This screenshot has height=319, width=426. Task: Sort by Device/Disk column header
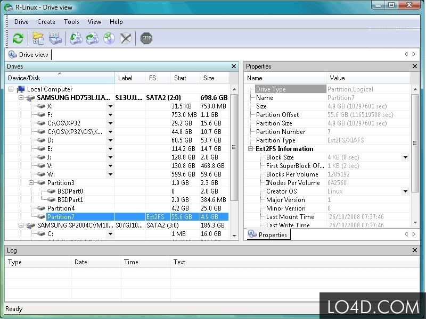tap(60, 78)
